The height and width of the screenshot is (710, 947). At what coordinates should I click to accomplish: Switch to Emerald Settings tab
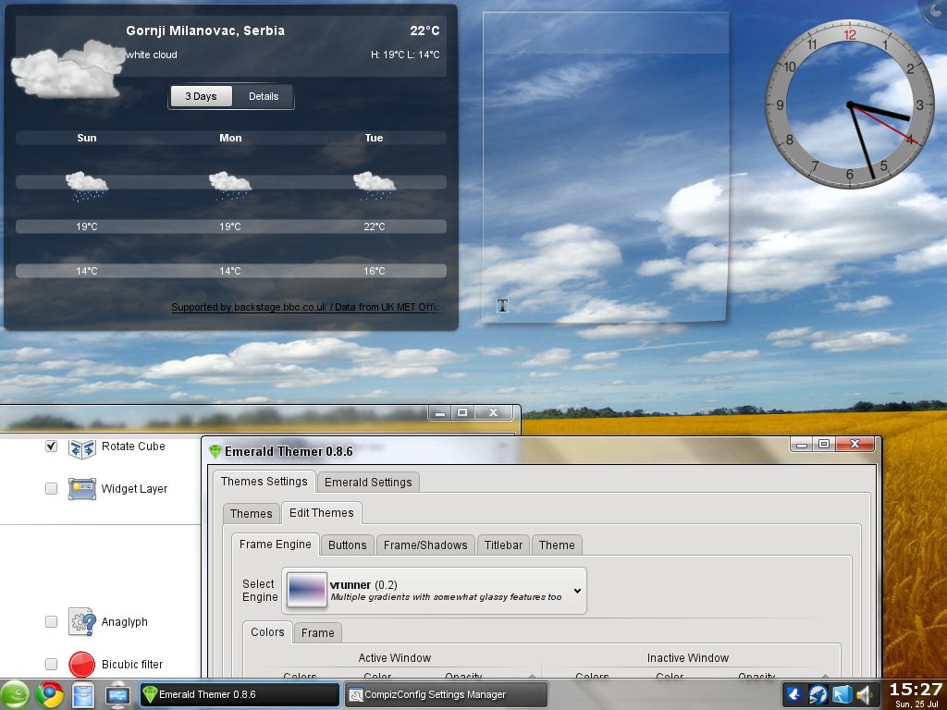pyautogui.click(x=368, y=482)
